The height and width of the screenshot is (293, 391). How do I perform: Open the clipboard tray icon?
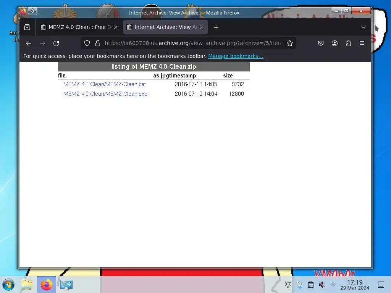click(311, 285)
